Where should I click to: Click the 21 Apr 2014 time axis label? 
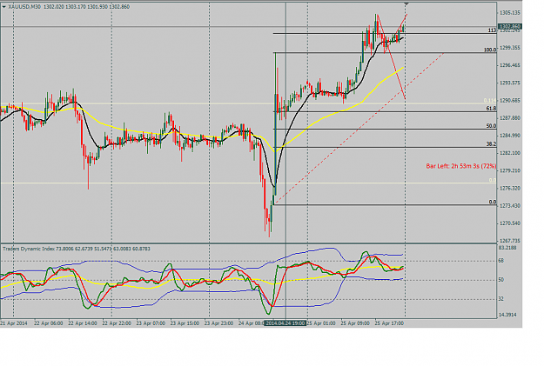click(14, 323)
